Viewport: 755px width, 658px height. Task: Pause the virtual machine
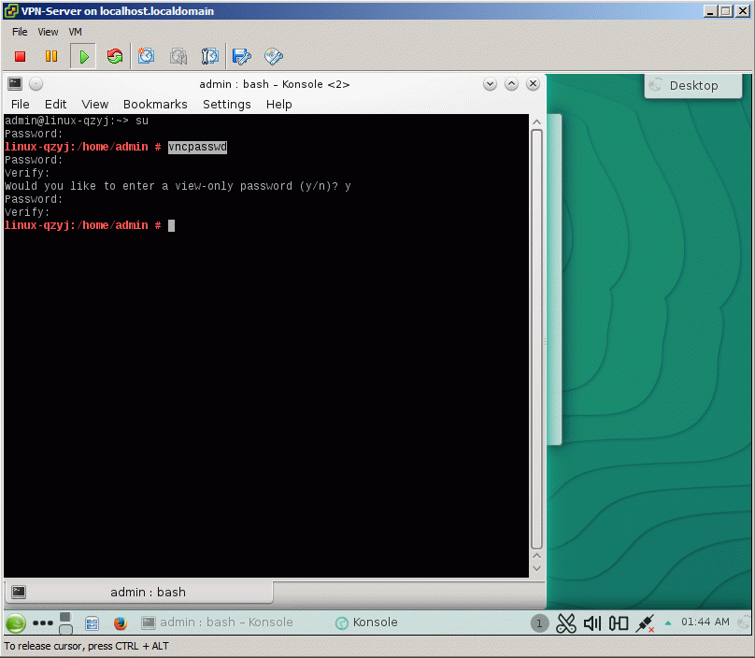pyautogui.click(x=51, y=56)
